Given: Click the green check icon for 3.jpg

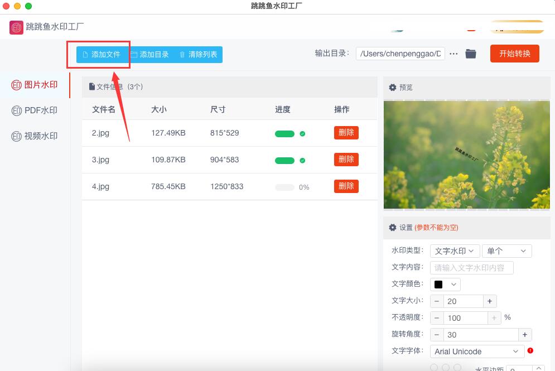Looking at the screenshot, I should point(302,160).
